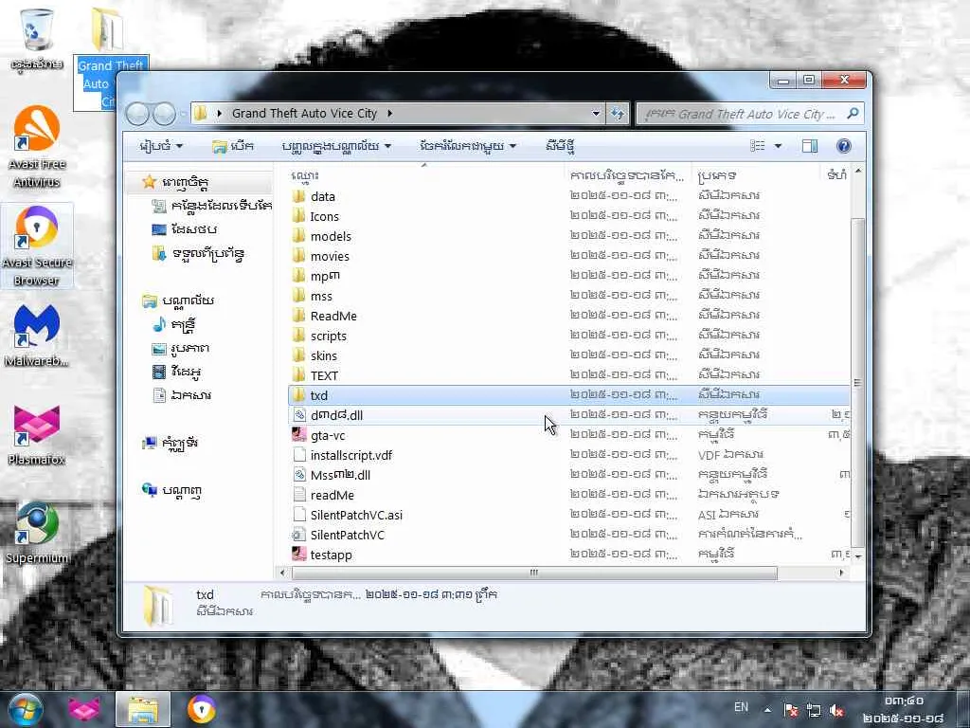Open the Videos library
This screenshot has width=970, height=728.
(176, 372)
